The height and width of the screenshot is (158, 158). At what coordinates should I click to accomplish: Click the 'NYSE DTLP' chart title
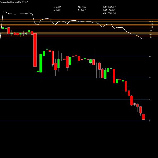(x=22, y=2)
